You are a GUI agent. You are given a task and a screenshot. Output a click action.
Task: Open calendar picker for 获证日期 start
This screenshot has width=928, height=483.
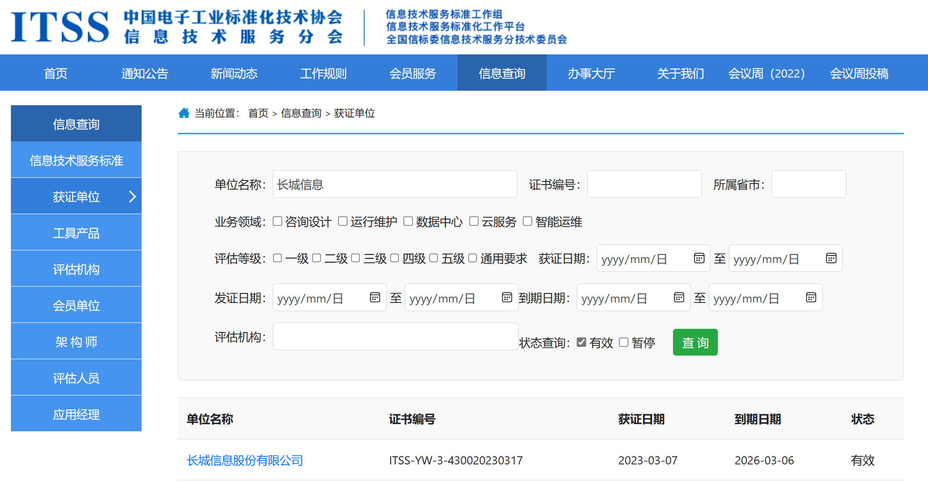[699, 259]
